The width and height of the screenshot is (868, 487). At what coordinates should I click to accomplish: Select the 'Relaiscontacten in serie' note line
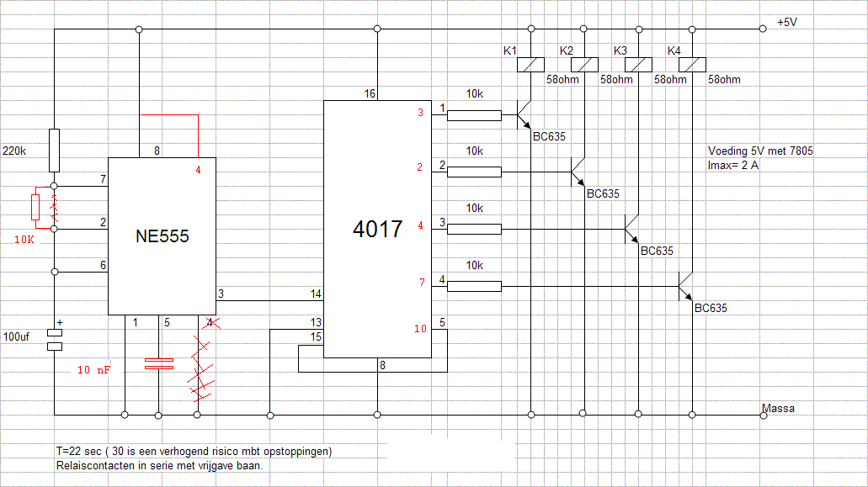tap(159, 465)
